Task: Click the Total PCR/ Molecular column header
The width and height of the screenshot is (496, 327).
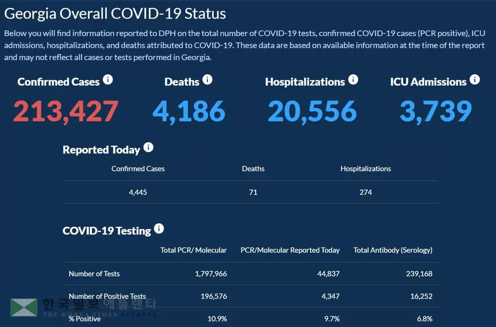Action: pyautogui.click(x=193, y=250)
